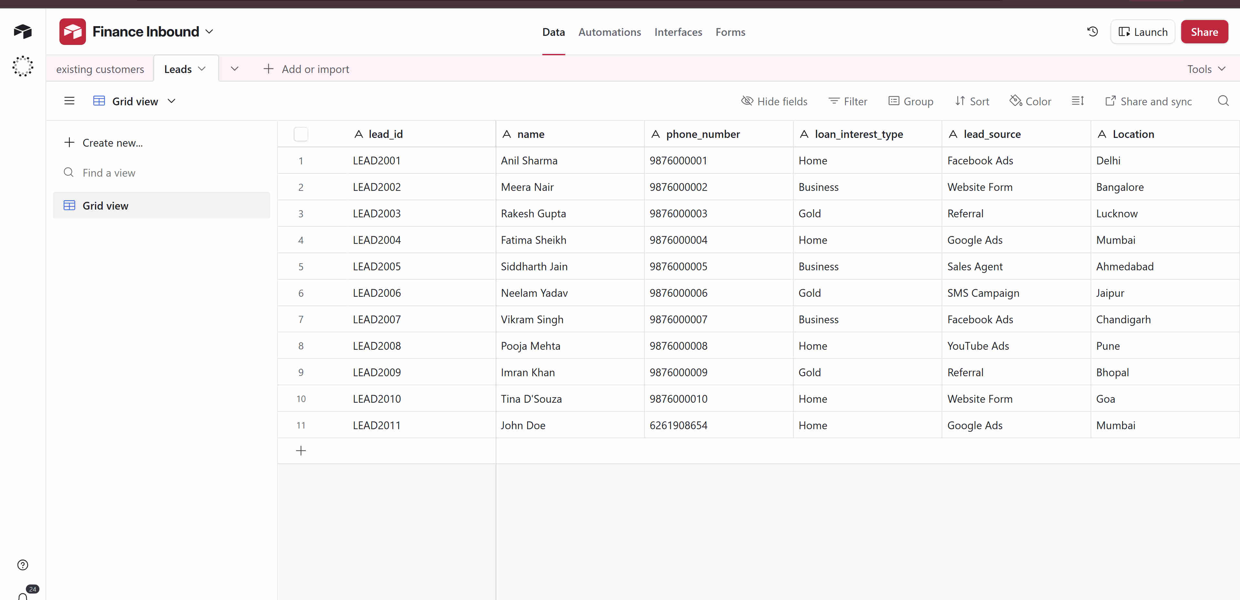The height and width of the screenshot is (600, 1240).
Task: Click the name field type icon
Action: tap(506, 134)
